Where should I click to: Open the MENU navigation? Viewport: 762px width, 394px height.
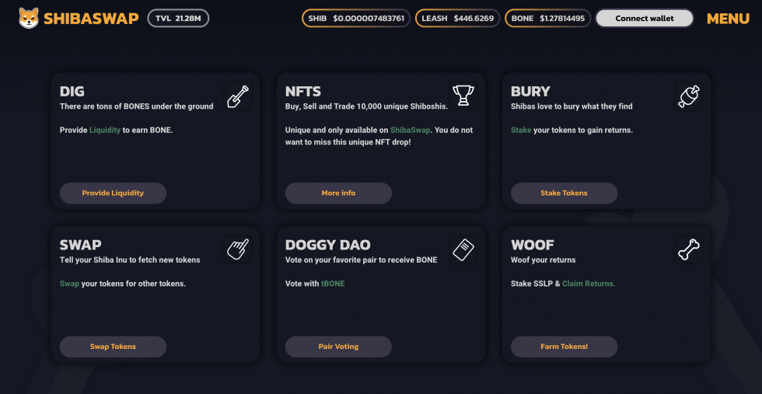pyautogui.click(x=728, y=19)
